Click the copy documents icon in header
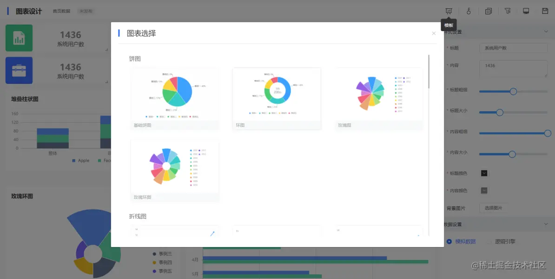The height and width of the screenshot is (279, 555). coord(489,11)
